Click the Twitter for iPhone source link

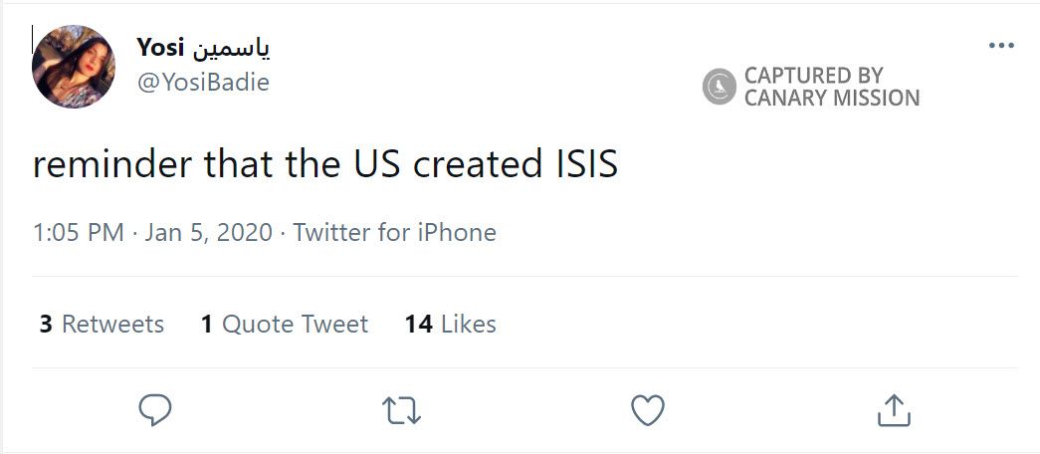tap(394, 233)
